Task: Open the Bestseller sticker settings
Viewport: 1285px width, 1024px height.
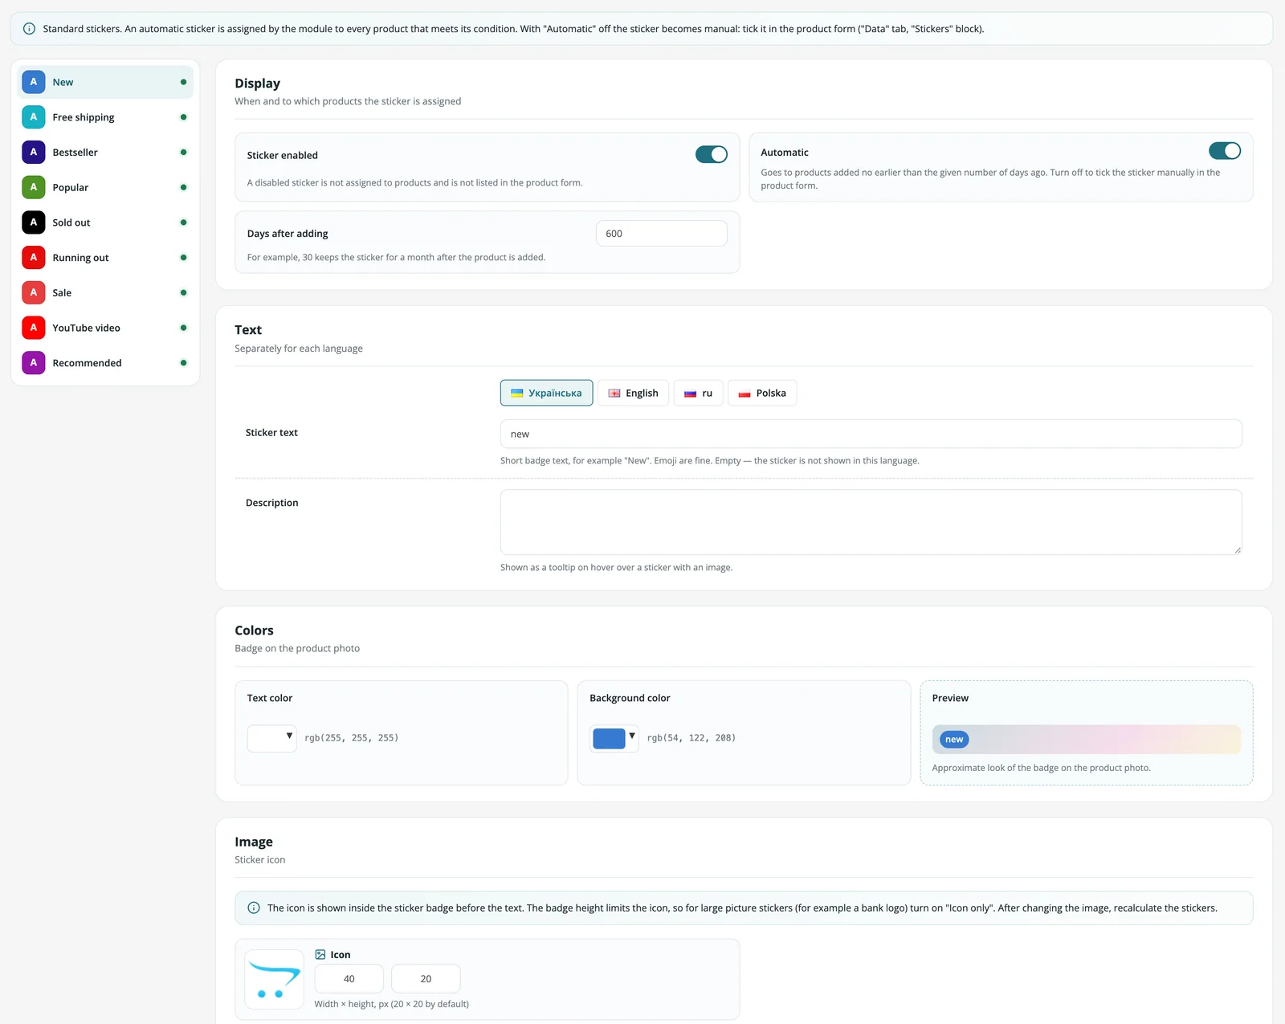Action: [x=105, y=152]
